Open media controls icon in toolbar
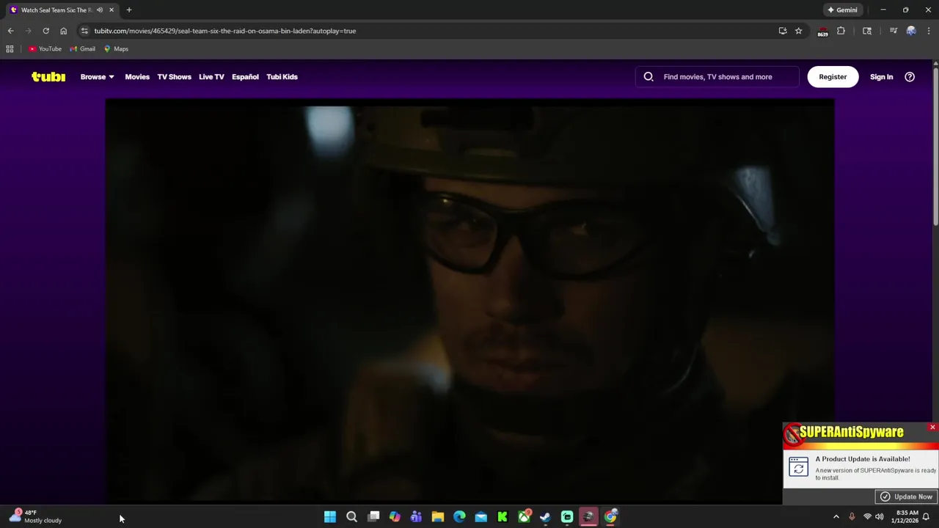939x528 pixels. [x=894, y=31]
